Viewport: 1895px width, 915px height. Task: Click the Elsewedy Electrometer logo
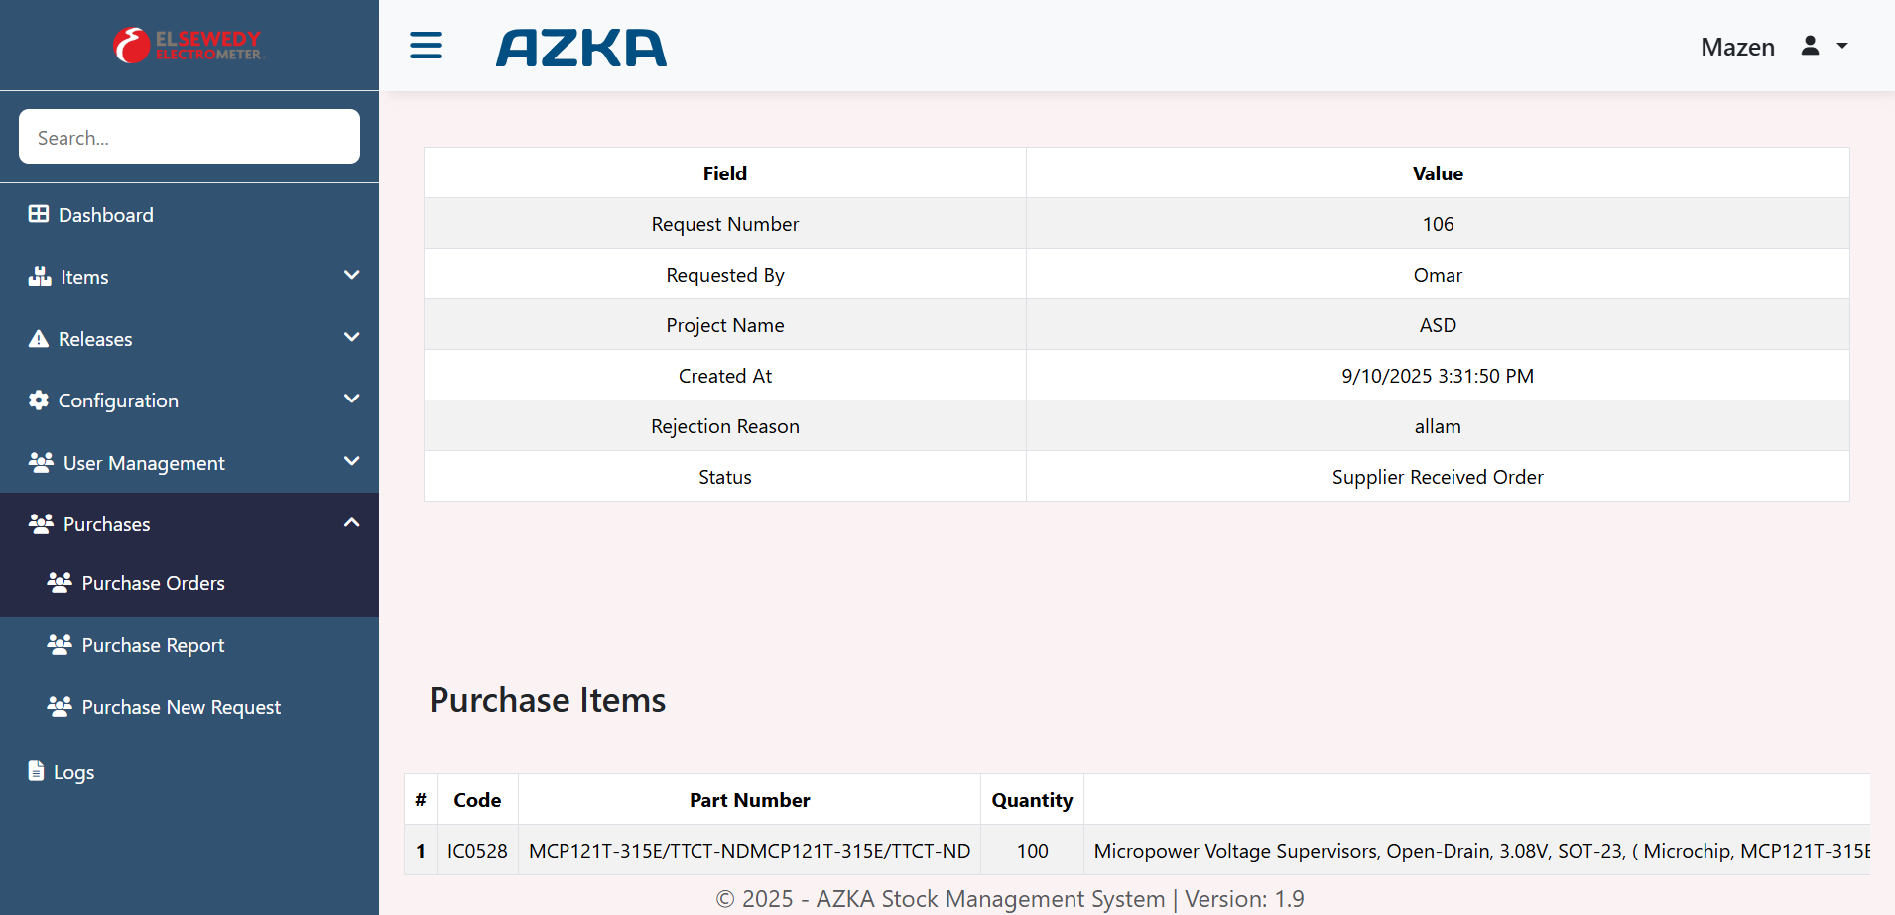189,46
